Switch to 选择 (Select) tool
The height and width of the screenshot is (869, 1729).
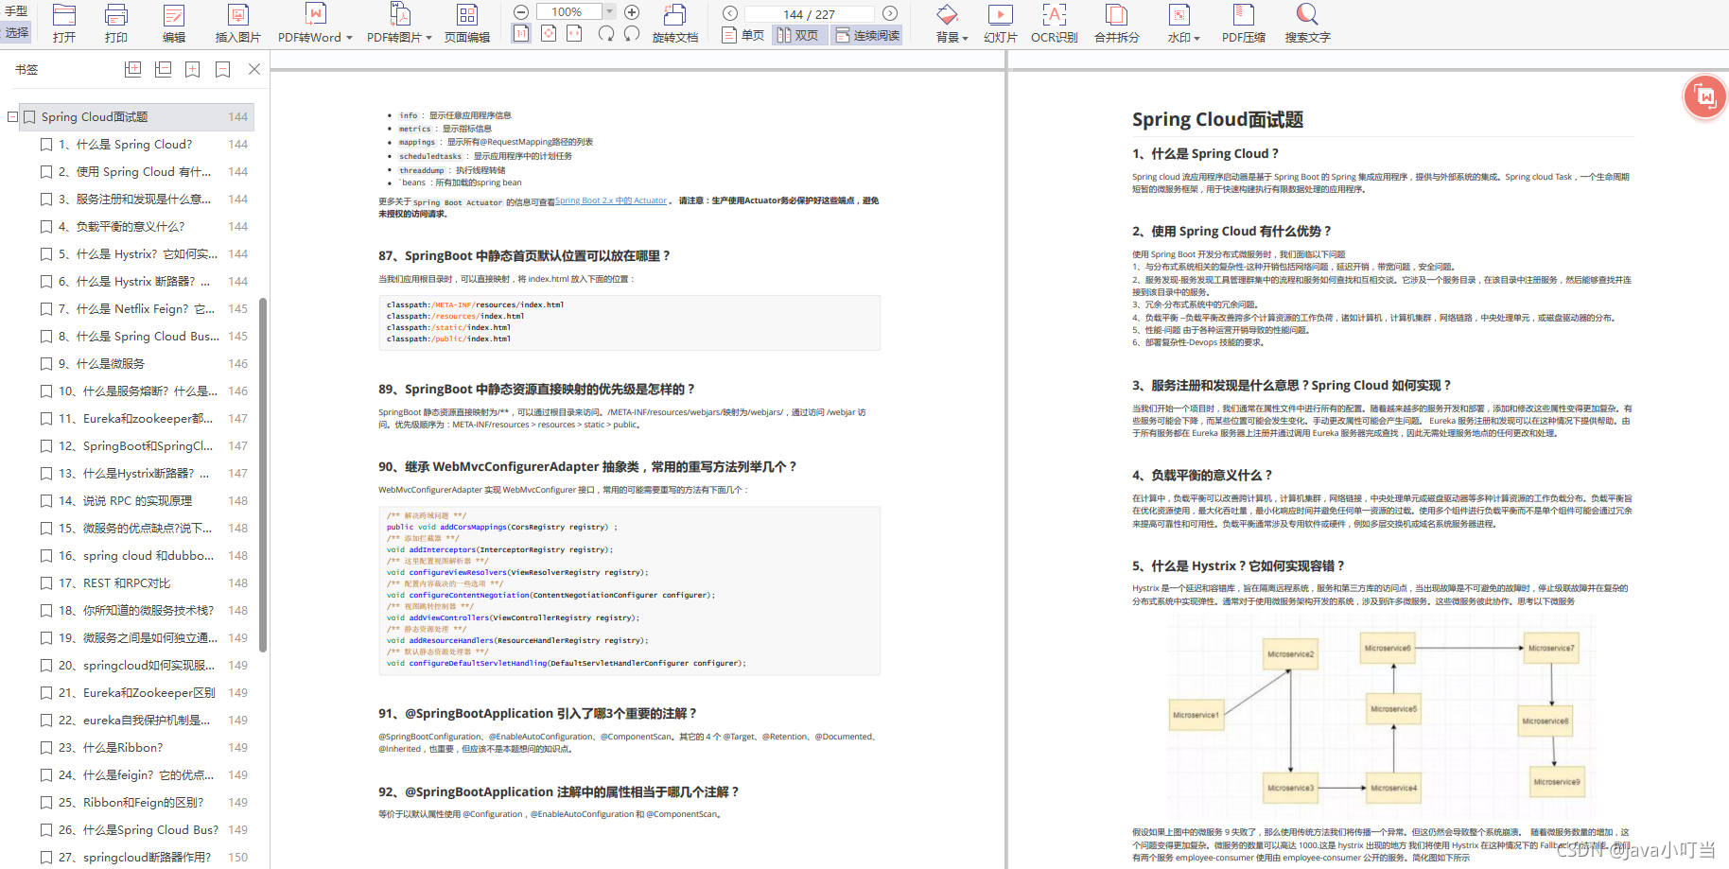pyautogui.click(x=16, y=32)
